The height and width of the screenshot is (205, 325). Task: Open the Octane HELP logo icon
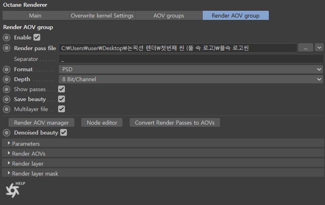click(x=15, y=189)
